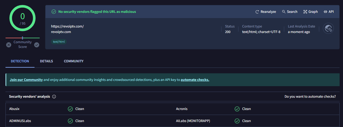Click 'Do you want to automate checks?'
343x127 pixels.
310,97
